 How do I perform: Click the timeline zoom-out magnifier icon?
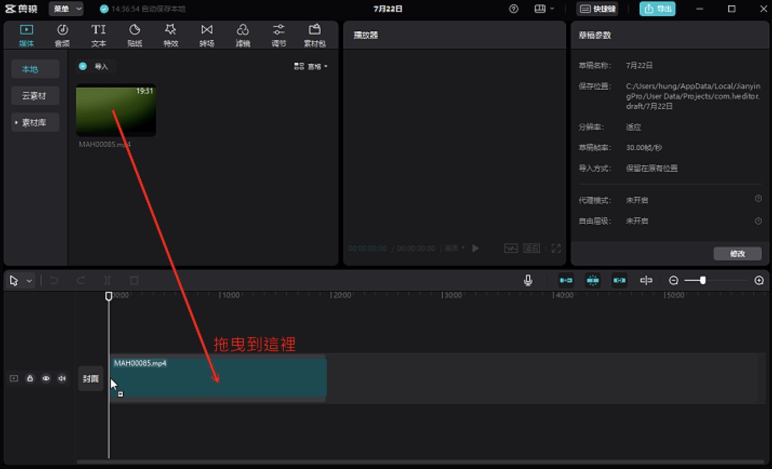pos(674,280)
